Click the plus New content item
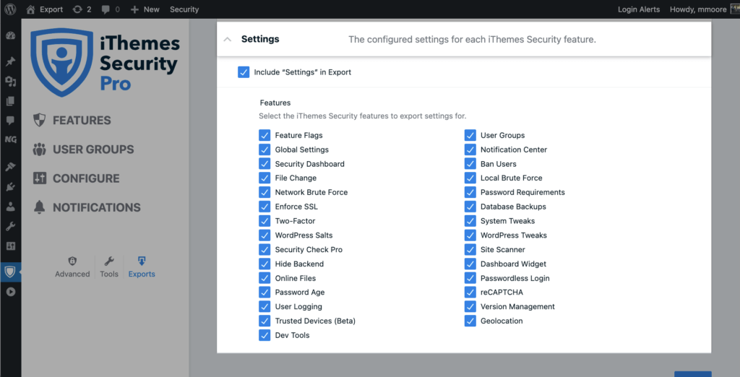 (145, 9)
